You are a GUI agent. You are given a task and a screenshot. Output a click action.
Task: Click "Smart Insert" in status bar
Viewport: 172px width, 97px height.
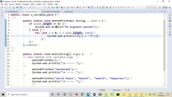(x=116, y=90)
